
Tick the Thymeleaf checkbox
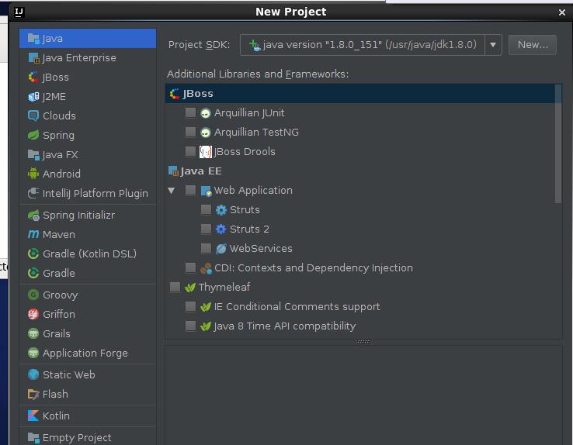pos(175,287)
